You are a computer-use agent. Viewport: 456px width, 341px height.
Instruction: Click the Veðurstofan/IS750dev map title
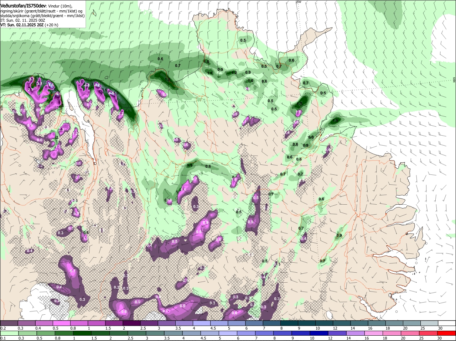[x=24, y=6]
